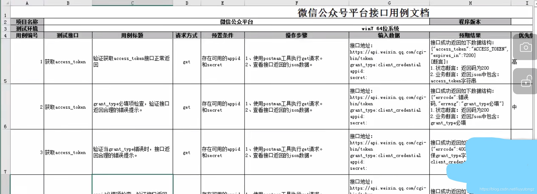Click the 程序版本 cell
The image size is (537, 194).
click(470, 22)
